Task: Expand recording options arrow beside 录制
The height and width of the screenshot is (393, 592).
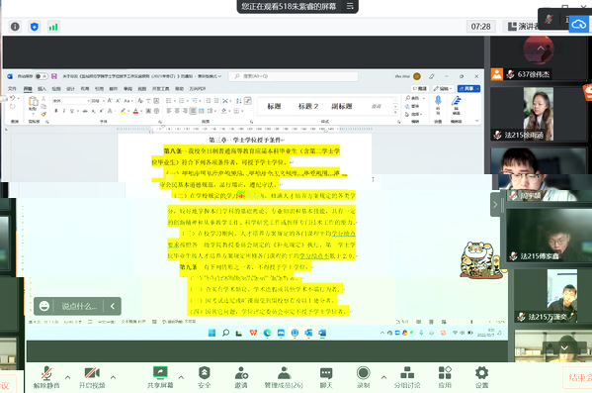Action: [x=383, y=377]
